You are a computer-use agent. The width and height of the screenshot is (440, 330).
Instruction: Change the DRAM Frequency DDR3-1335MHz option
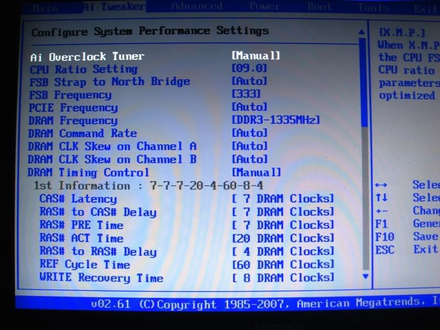pos(276,120)
